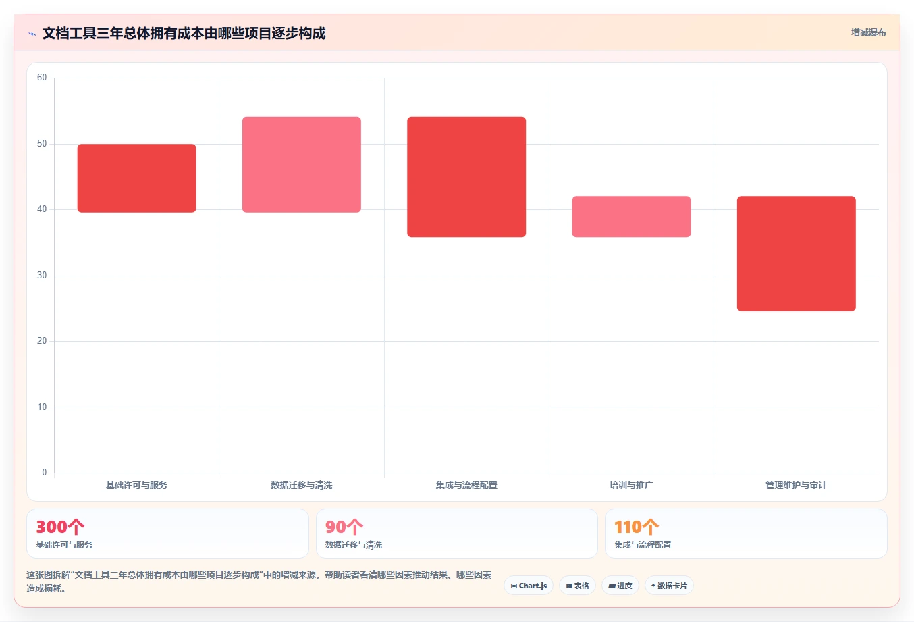Screen dimensions: 914x622
Task: Click the y-axis value 30
Action: coord(42,276)
